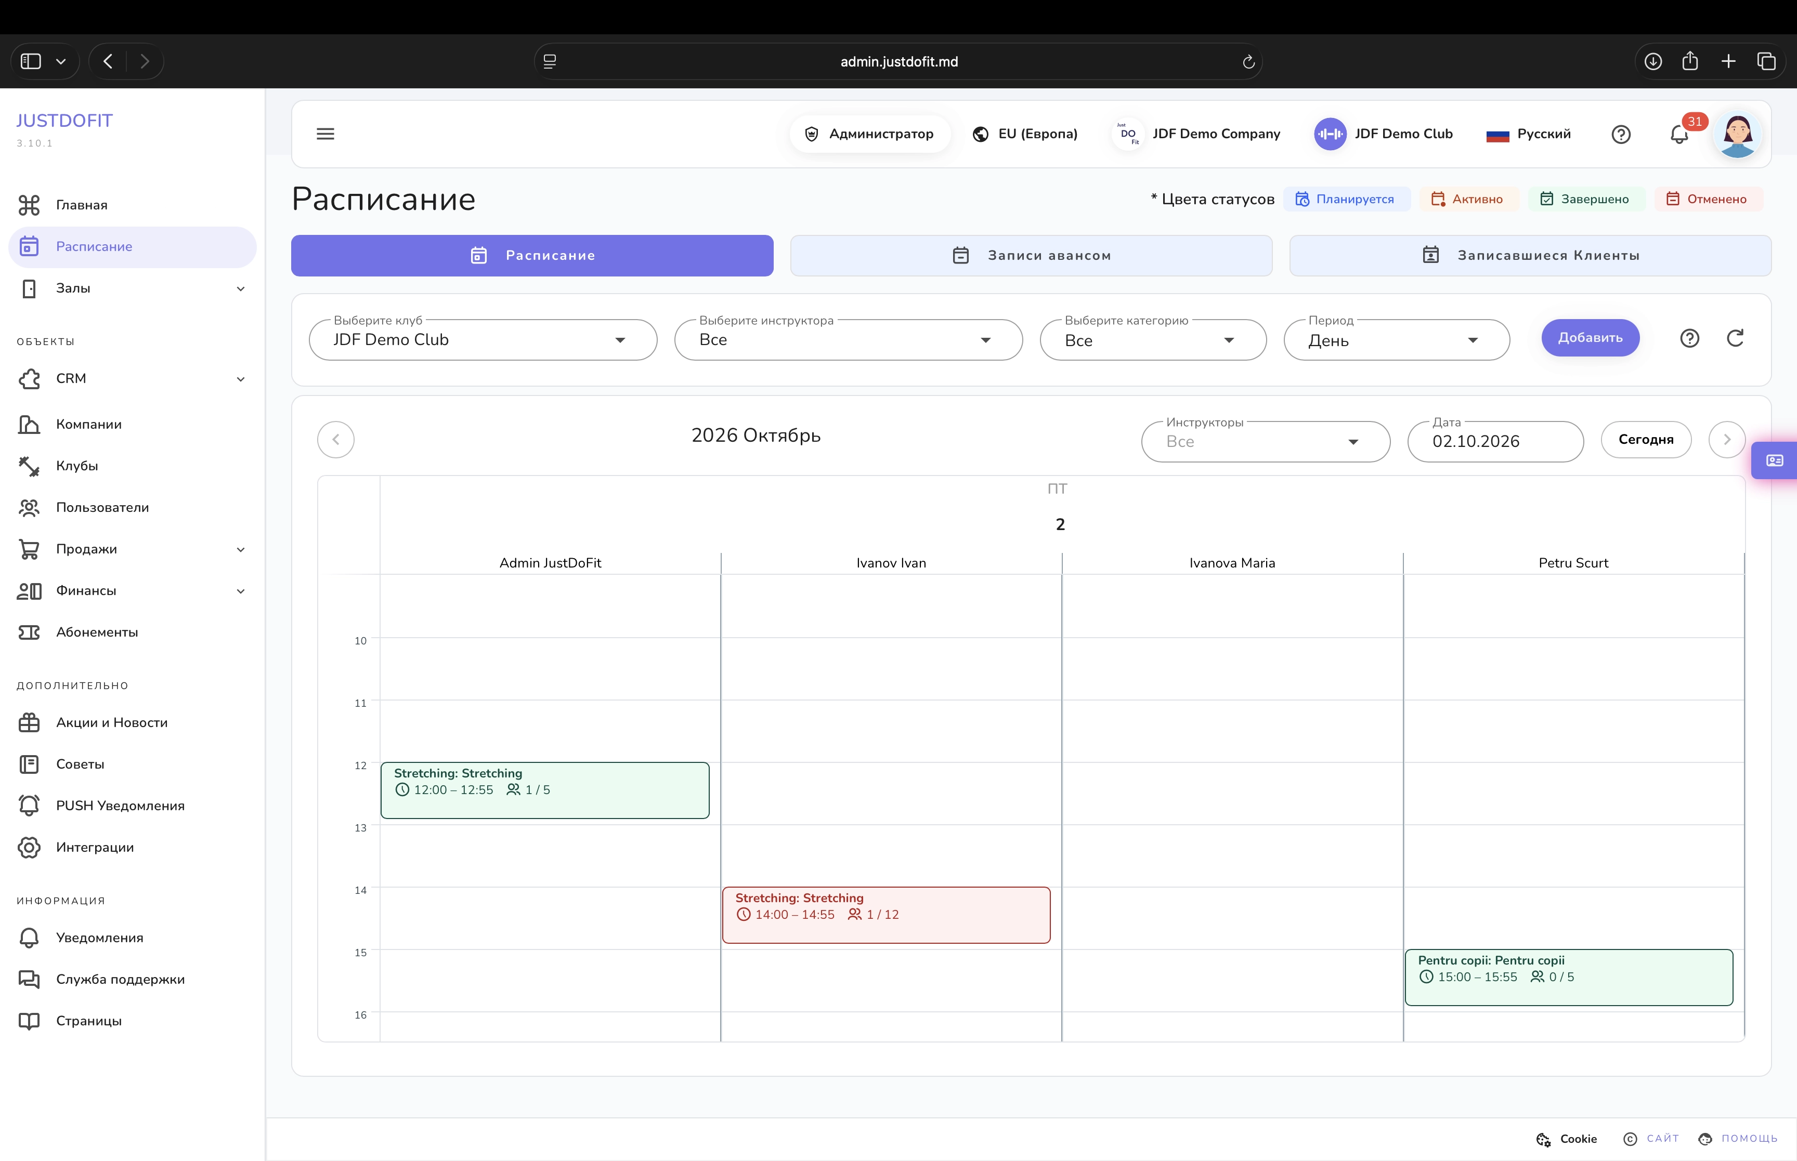The height and width of the screenshot is (1161, 1797).
Task: Open Safari downloads icon
Action: pyautogui.click(x=1653, y=61)
